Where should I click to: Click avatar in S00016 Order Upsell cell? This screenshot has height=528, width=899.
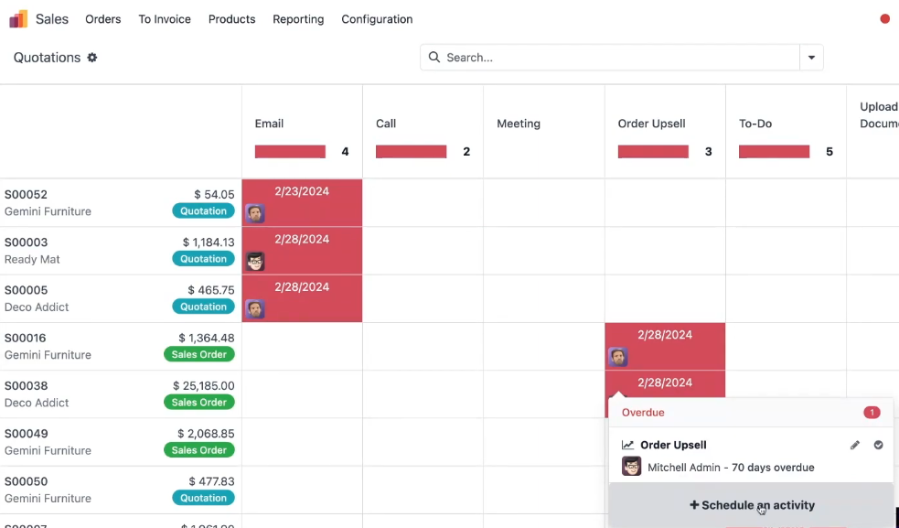point(618,357)
